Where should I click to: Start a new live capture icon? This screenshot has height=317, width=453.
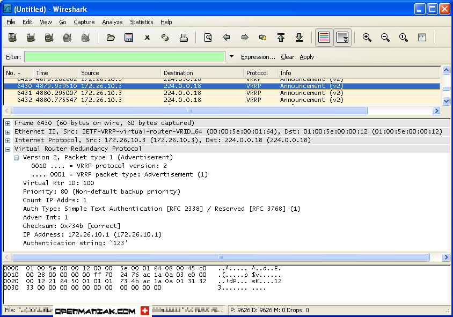49,38
